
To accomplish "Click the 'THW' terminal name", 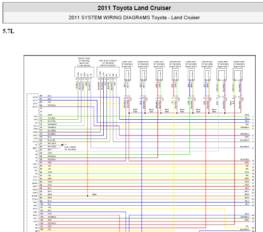I will click(x=35, y=129).
